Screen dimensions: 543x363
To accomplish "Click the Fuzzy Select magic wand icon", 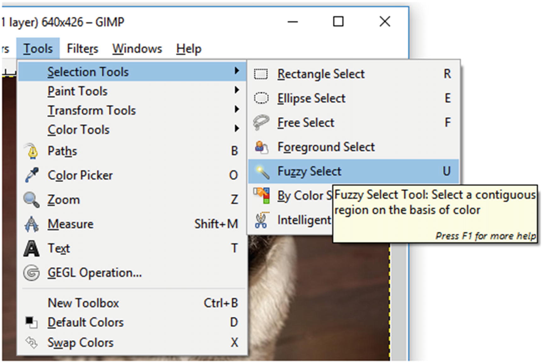I will 262,172.
